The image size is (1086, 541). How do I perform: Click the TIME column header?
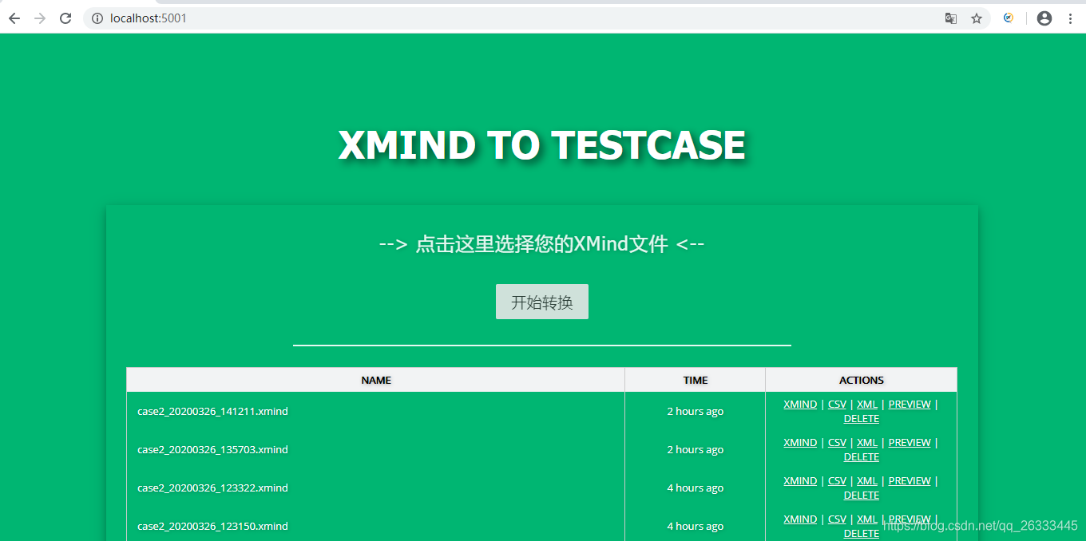pos(695,380)
